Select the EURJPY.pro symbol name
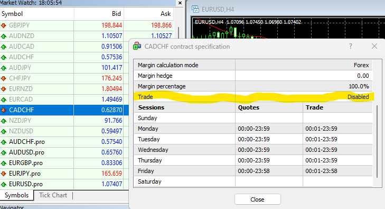This screenshot has height=209, width=385. click(x=25, y=174)
